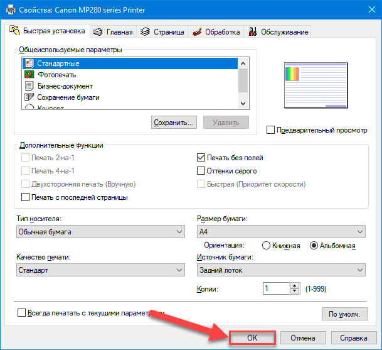
Task: Select Книжная orientation
Action: (266, 245)
